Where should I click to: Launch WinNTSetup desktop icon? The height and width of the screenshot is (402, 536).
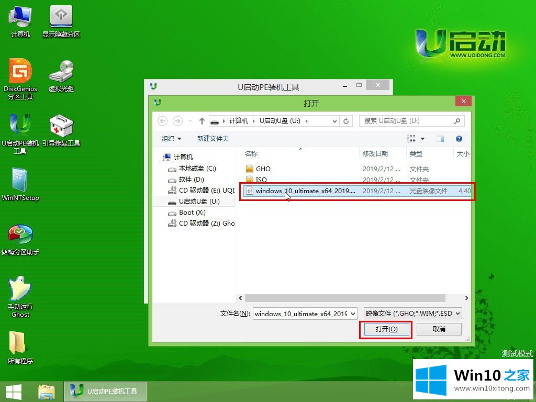[x=20, y=185]
